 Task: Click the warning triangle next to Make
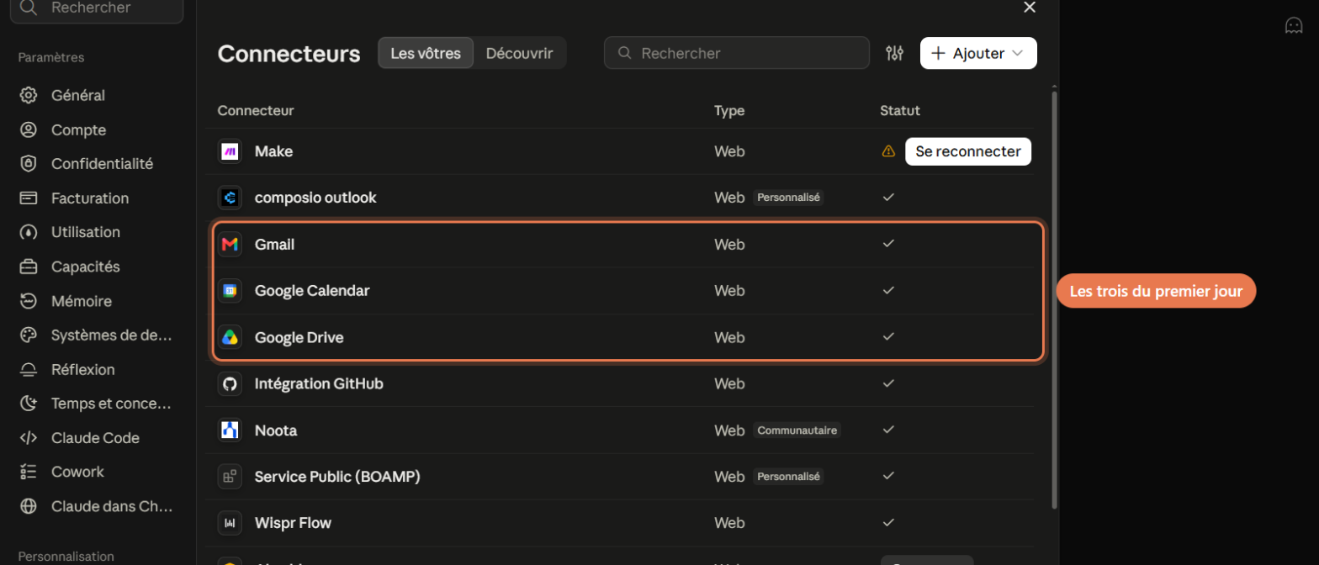(x=888, y=151)
